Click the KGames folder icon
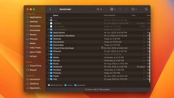The height and width of the screenshot is (98, 174). (51, 51)
